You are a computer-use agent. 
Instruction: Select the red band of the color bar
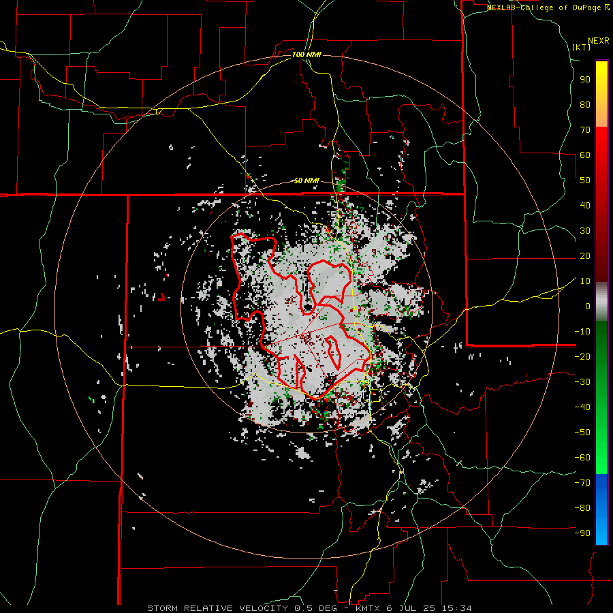(x=601, y=204)
